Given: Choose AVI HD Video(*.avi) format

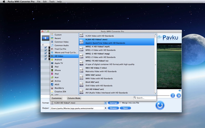Looking at the screenshot, I should (x=117, y=91).
